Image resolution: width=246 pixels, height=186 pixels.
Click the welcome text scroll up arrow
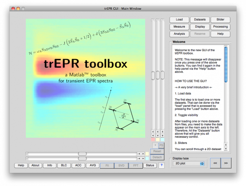point(226,145)
